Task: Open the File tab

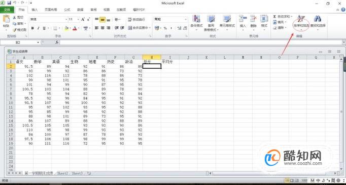Action: tap(7, 10)
